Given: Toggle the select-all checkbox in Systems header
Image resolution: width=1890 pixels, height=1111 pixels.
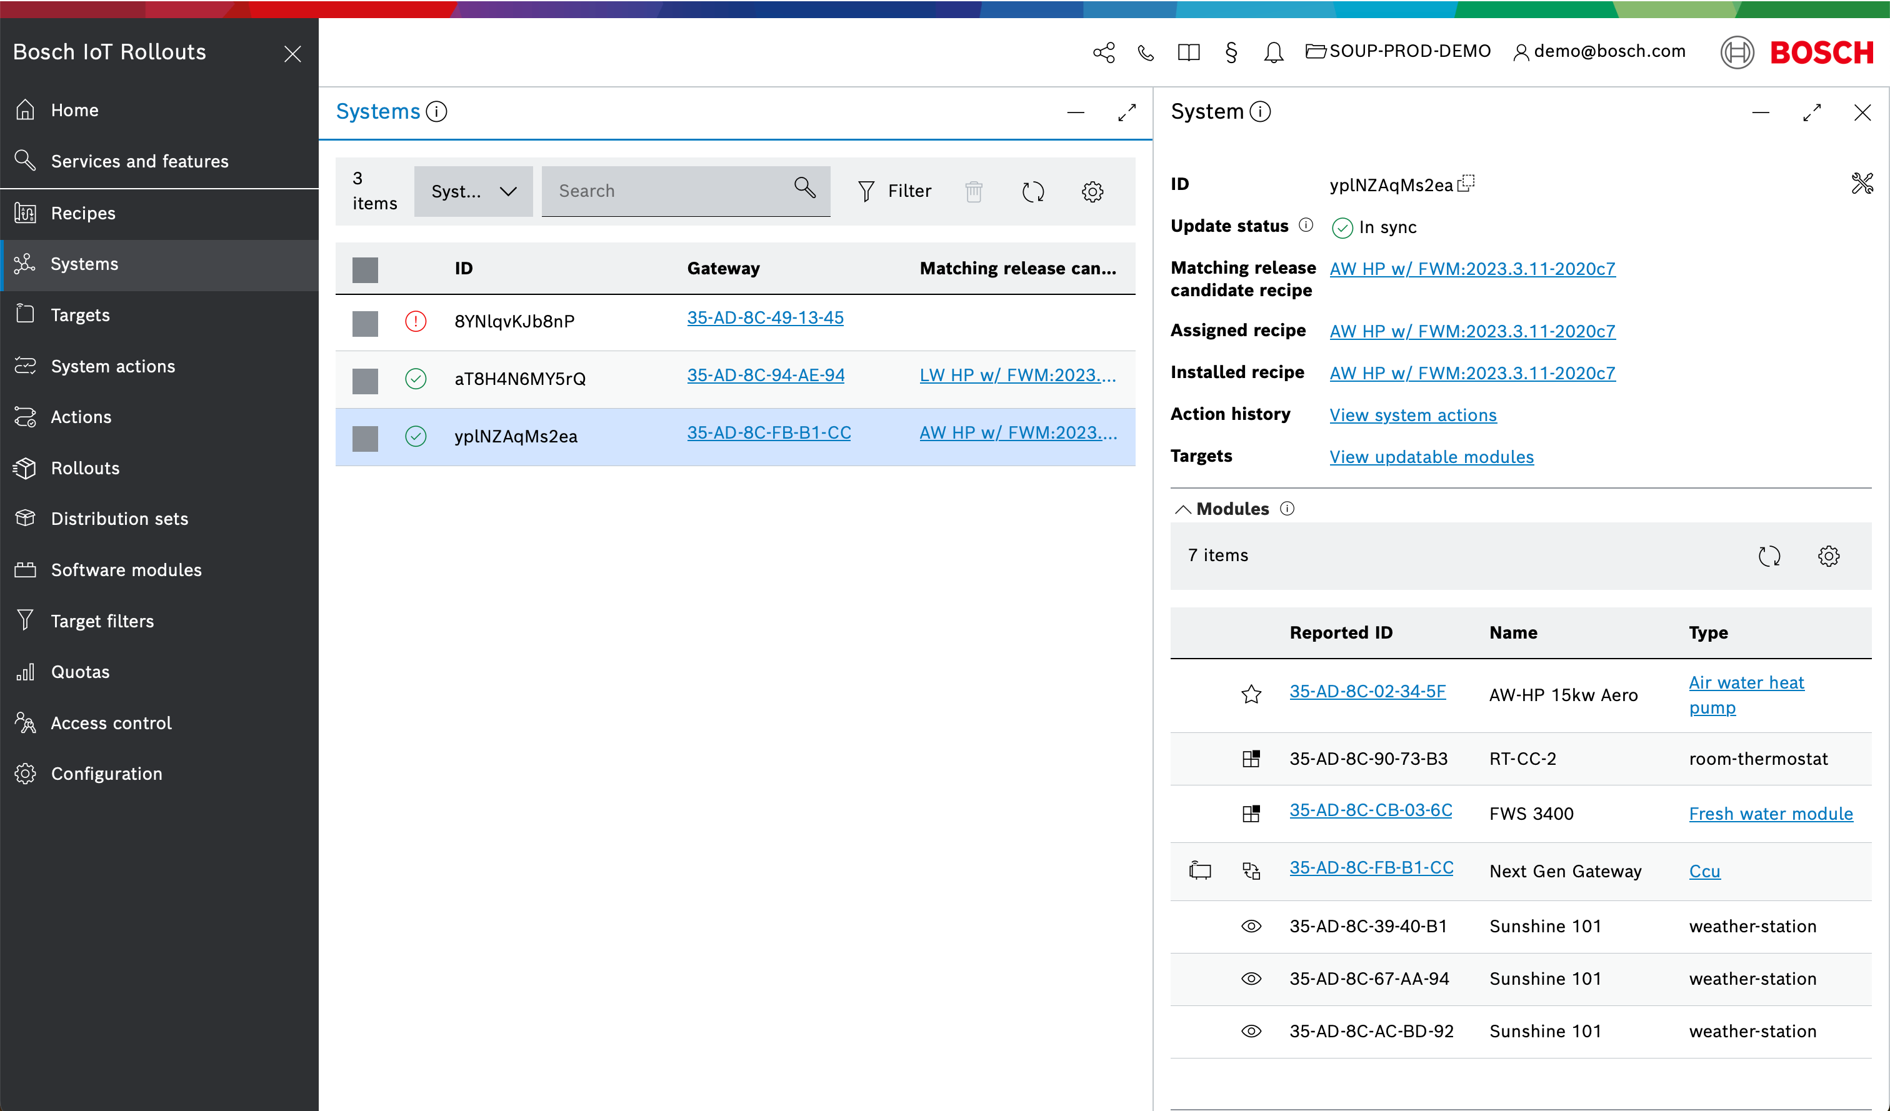Looking at the screenshot, I should (365, 269).
